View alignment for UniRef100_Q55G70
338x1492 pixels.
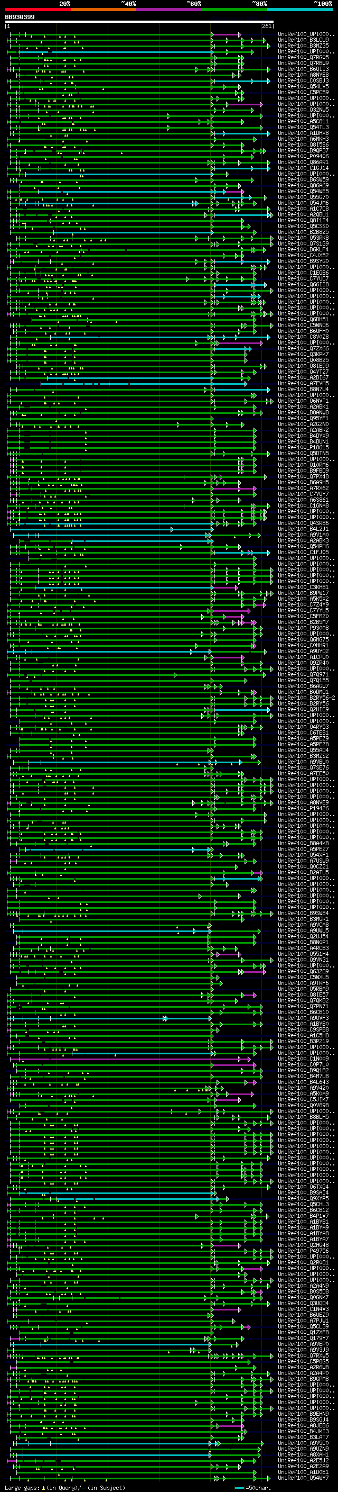tap(303, 197)
